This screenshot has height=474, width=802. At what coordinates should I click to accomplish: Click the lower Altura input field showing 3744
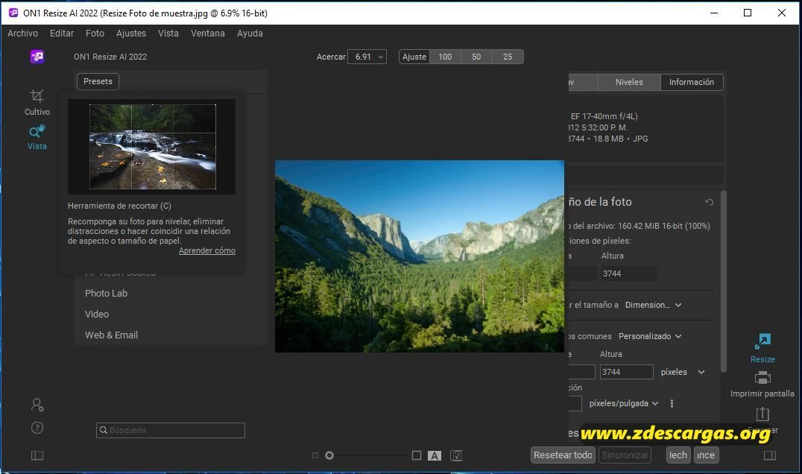[627, 372]
